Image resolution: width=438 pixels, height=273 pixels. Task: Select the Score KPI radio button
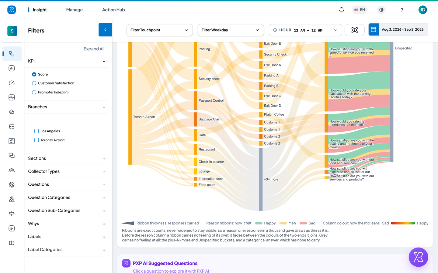tap(34, 74)
